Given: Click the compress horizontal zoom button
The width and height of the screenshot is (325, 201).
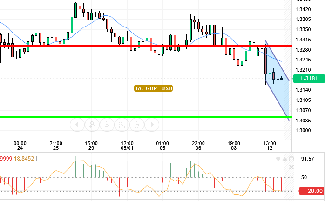Looking at the screenshot, I should 137,125.
